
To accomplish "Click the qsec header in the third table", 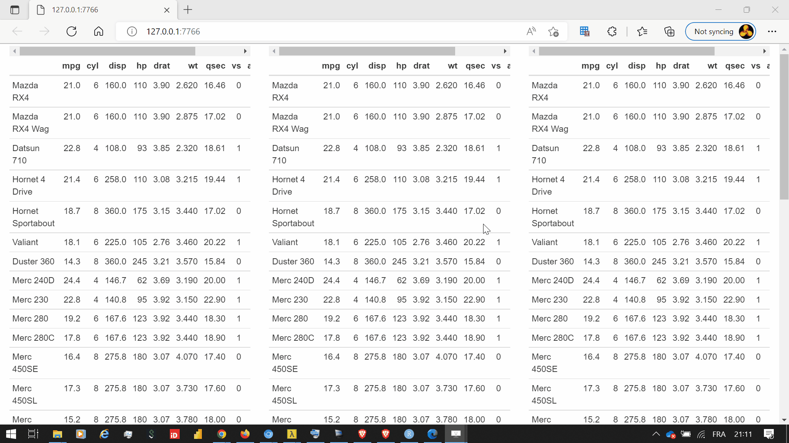I will point(735,66).
